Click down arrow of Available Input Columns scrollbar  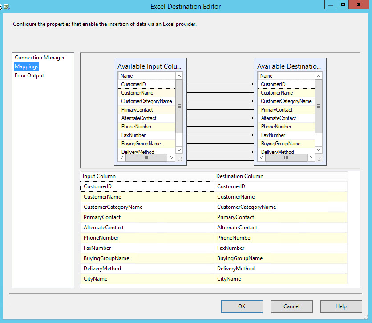pyautogui.click(x=179, y=150)
